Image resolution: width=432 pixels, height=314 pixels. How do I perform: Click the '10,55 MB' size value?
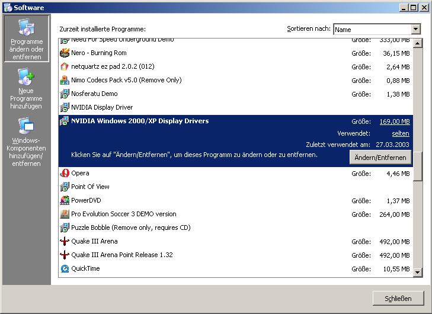click(x=396, y=269)
